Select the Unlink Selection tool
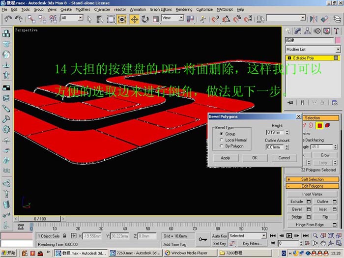Screen dimensions: 344x258 (x=42, y=19)
